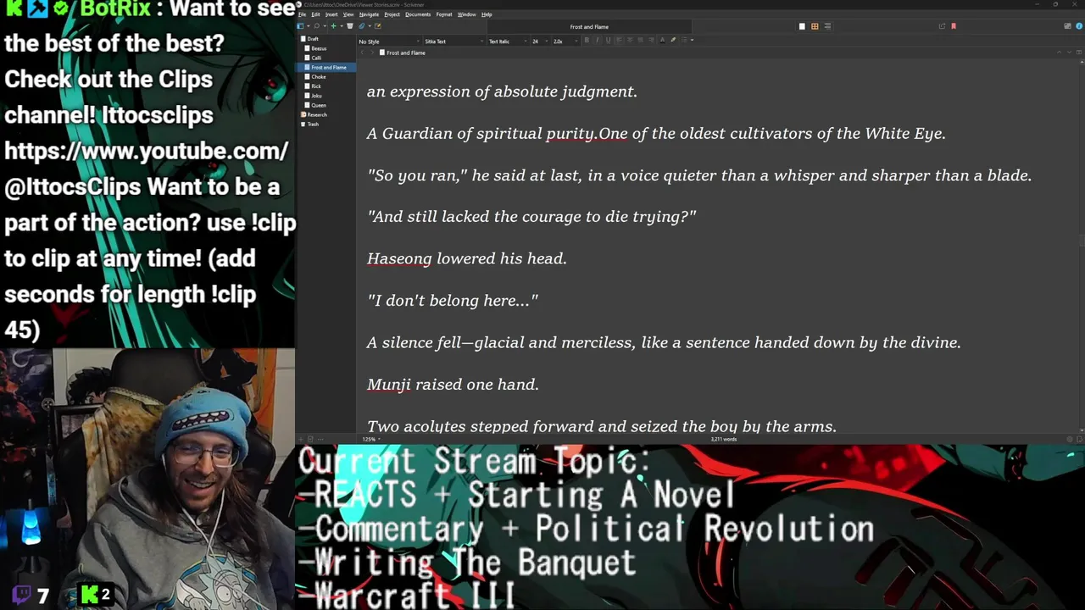Click the previous document up-arrow in editor header

coord(1060,53)
